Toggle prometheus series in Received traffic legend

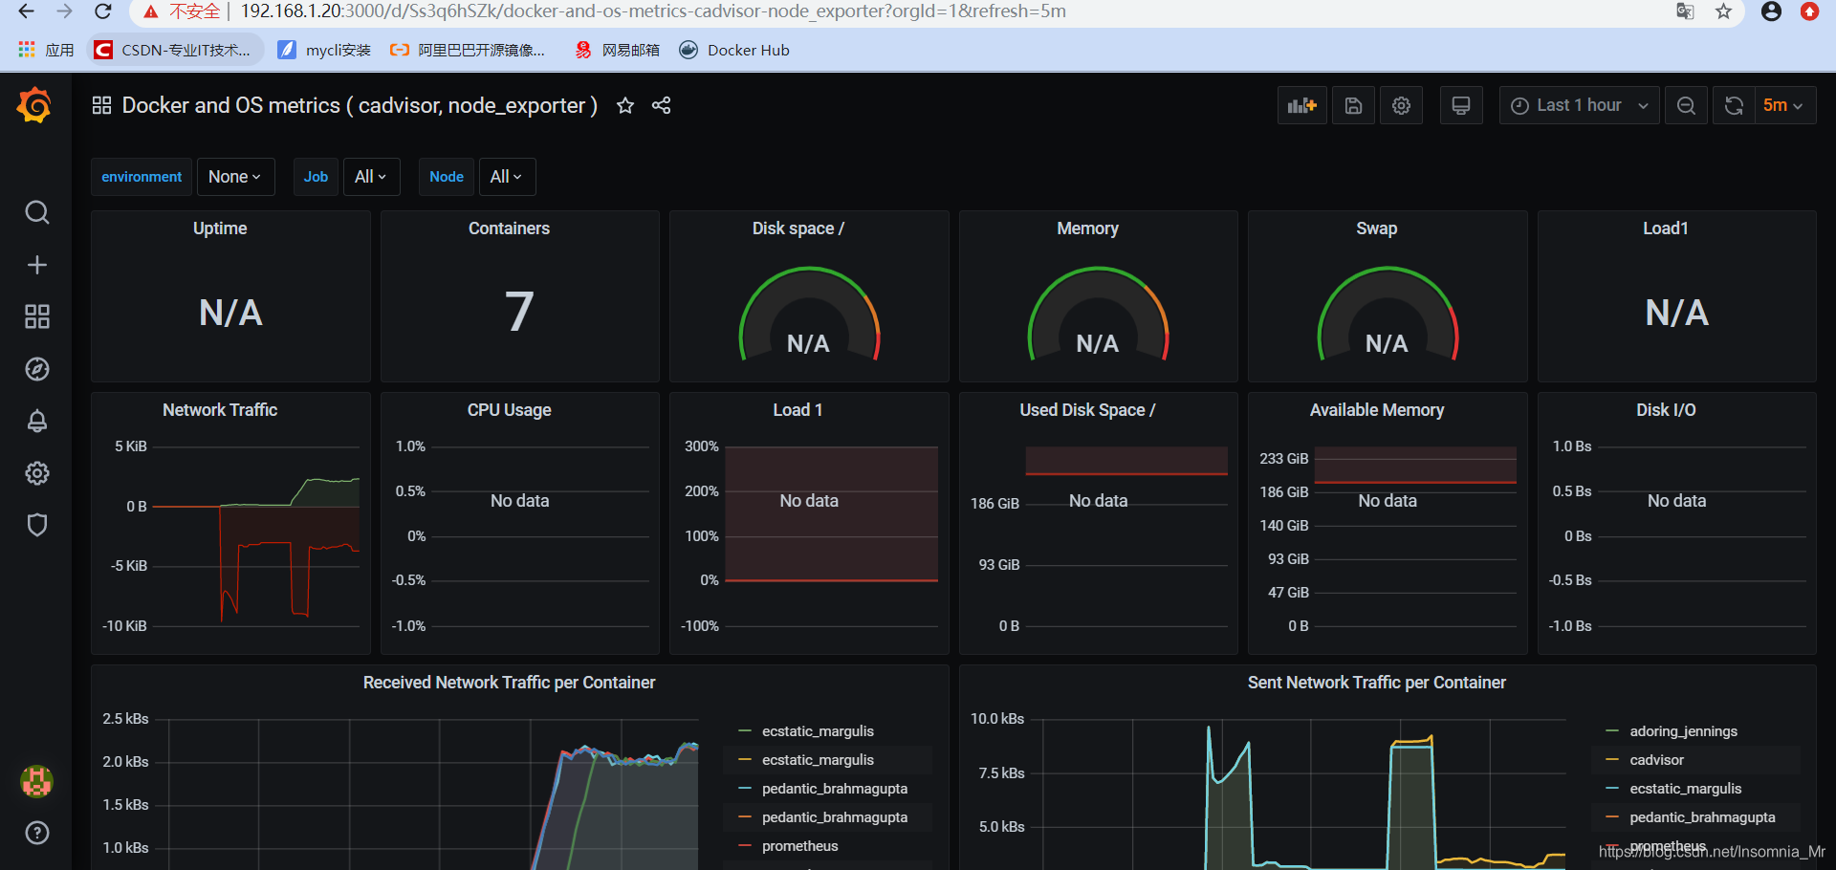[799, 846]
